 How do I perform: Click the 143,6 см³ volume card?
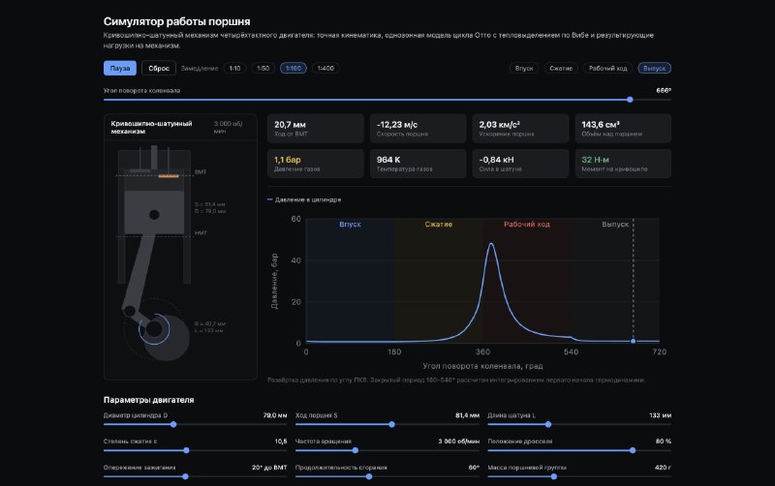[x=623, y=129]
